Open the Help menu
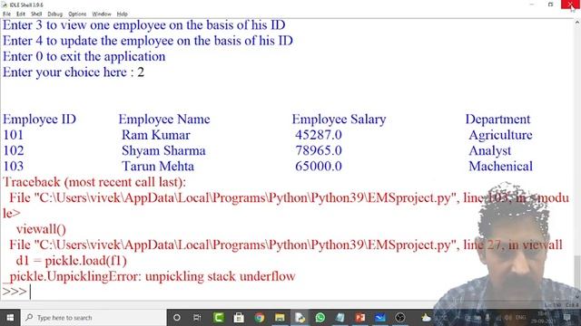 (x=122, y=14)
